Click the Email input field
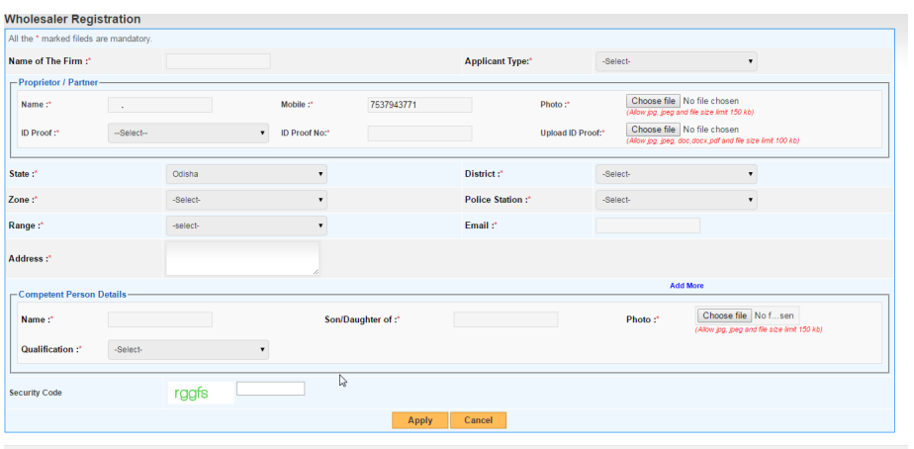Viewport: 914px width, 449px height. click(647, 225)
